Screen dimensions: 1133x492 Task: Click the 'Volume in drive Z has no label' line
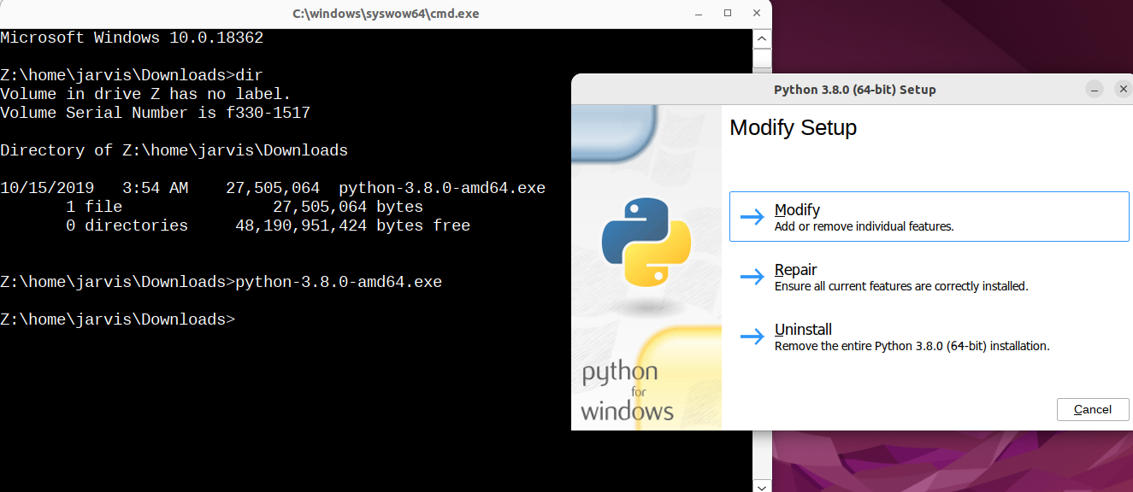[145, 94]
